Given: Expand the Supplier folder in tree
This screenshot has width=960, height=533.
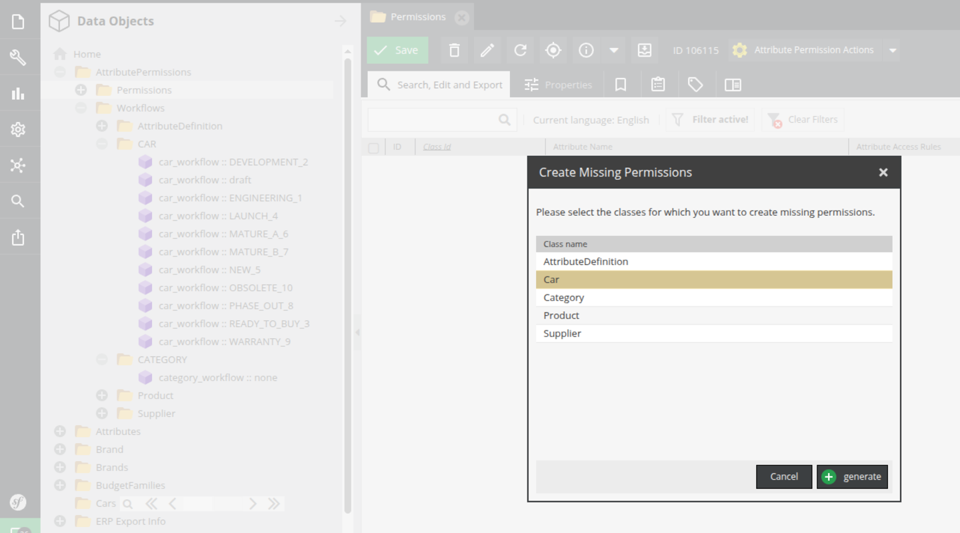Looking at the screenshot, I should coord(102,414).
